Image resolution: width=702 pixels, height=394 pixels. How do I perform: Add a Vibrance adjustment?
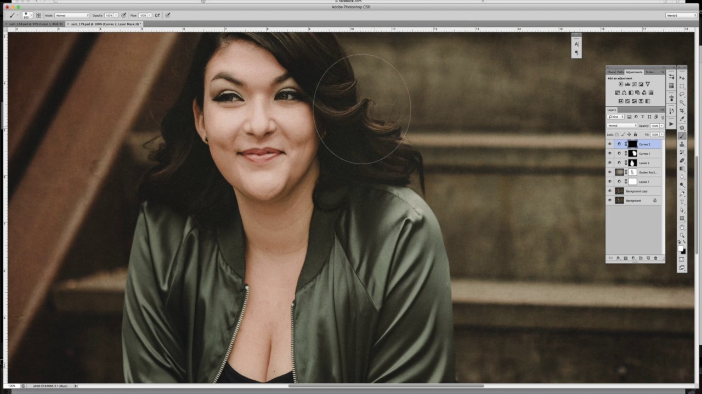pos(648,84)
